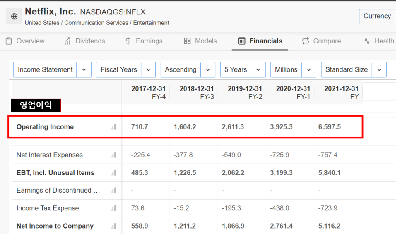
Task: Click the NASDAQGS:NFLX ticker text
Action: (113, 12)
